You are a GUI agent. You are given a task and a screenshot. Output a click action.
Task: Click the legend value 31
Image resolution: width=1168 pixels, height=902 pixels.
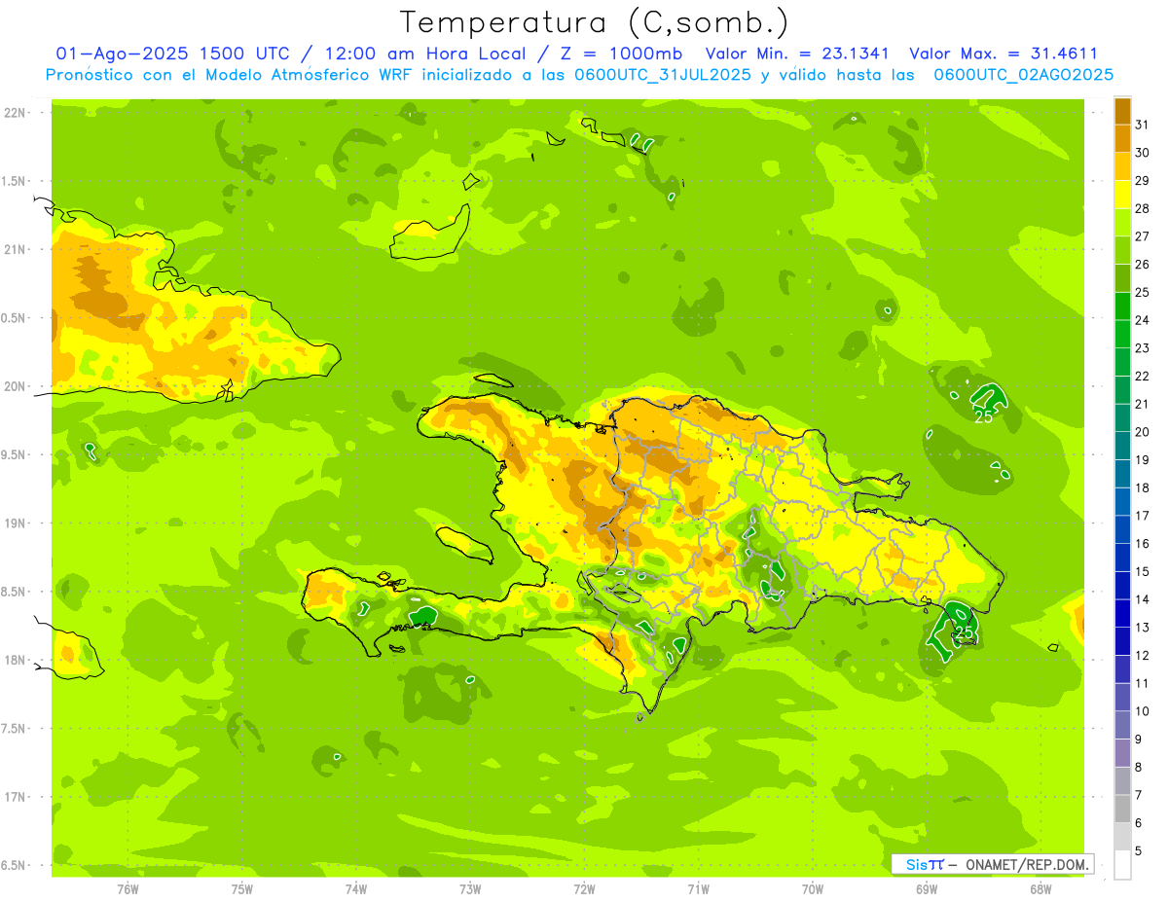click(x=1142, y=124)
